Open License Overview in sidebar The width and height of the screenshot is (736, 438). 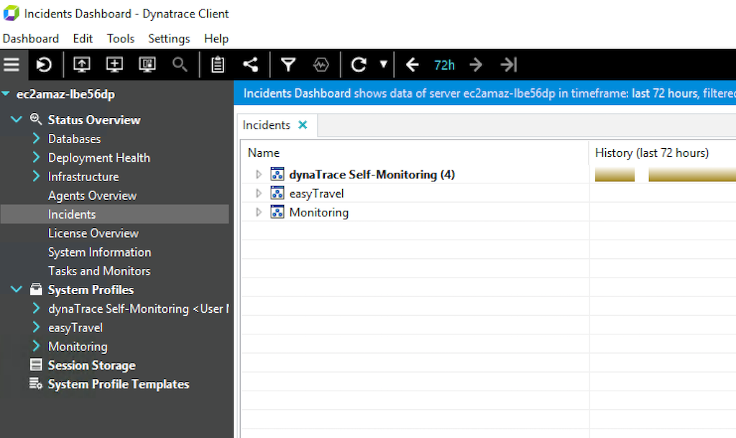(x=93, y=233)
